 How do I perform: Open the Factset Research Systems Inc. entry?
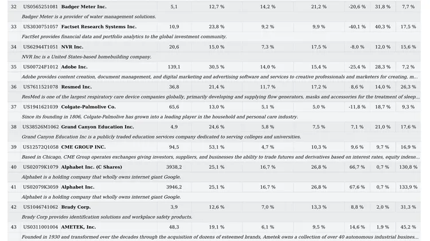coord(99,26)
